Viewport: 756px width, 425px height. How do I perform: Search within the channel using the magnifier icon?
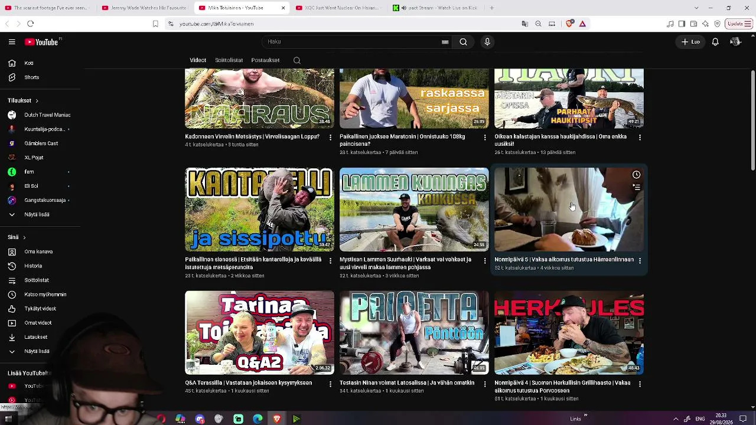click(297, 60)
